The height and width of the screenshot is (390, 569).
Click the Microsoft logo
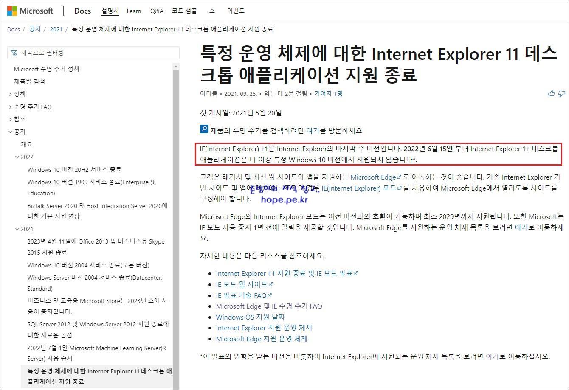click(30, 11)
